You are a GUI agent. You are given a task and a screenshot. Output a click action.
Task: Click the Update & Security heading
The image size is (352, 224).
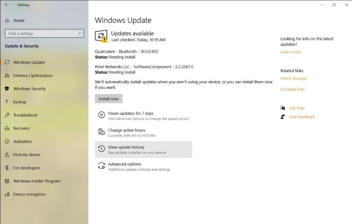click(22, 46)
